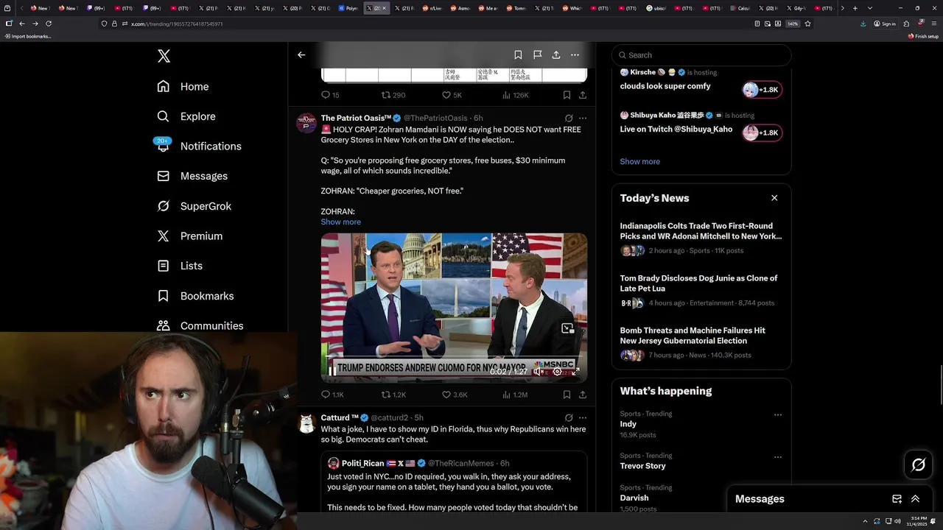
Task: Pause the MSNBC video
Action: tap(332, 372)
